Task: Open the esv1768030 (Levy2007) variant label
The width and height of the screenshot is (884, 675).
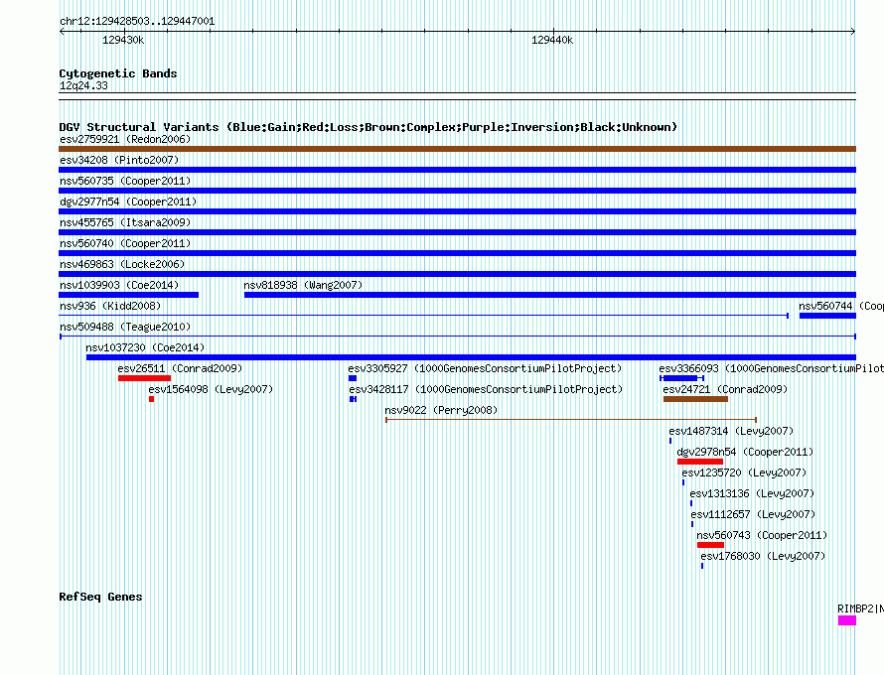Action: point(762,556)
